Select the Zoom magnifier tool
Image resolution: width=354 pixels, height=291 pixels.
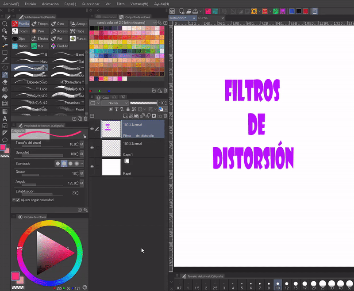[5, 24]
